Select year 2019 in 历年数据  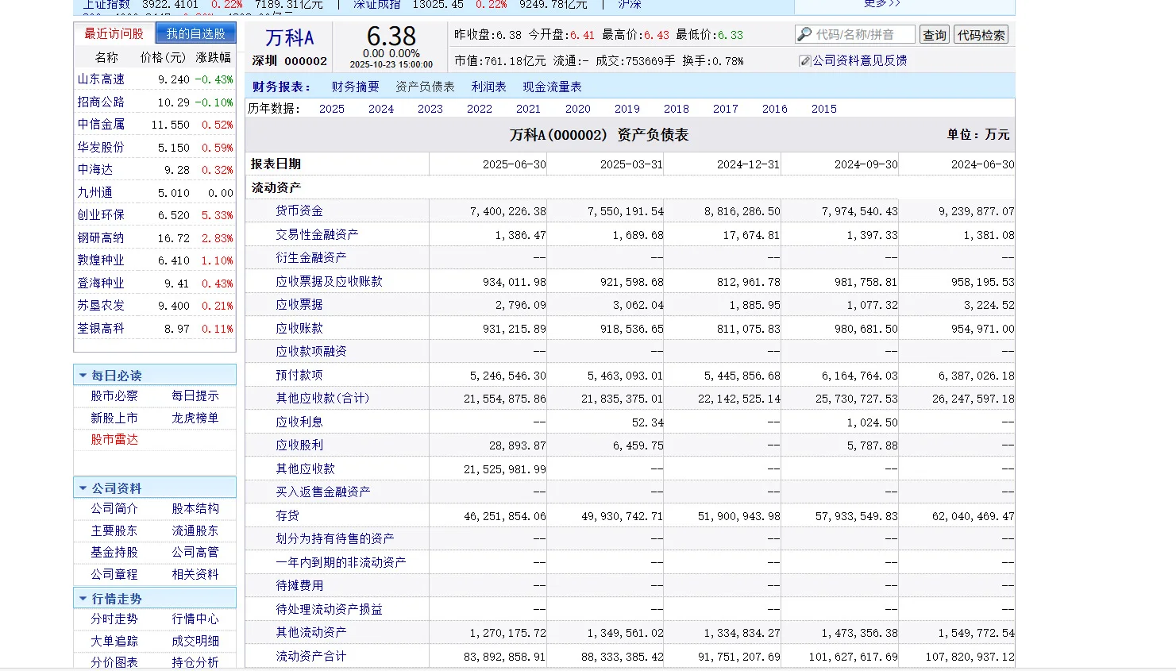[627, 109]
